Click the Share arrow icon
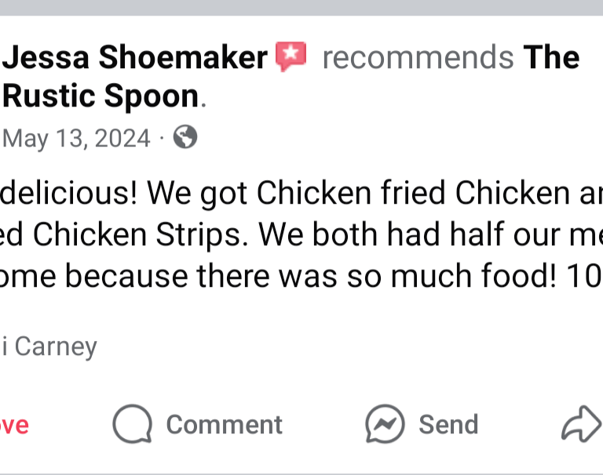 (579, 424)
